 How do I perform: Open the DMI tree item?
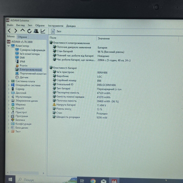pos(22,58)
